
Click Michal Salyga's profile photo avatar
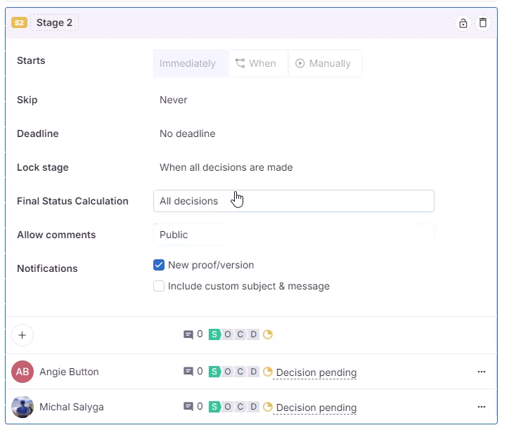coord(22,408)
